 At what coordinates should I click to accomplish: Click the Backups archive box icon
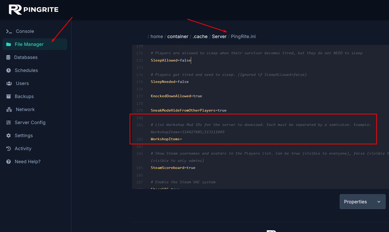9,96
